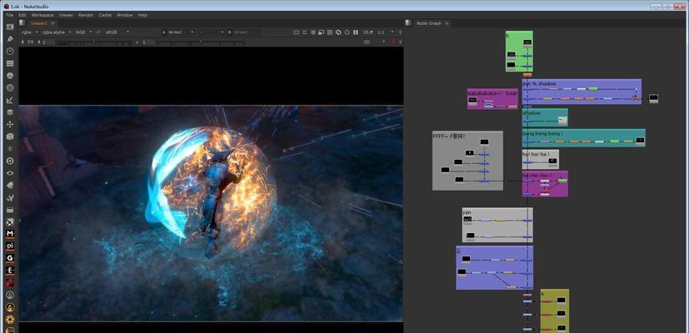Viewport: 689px width, 333px height.
Task: Open the Channel nodes stacked-lines icon
Action: (10, 64)
